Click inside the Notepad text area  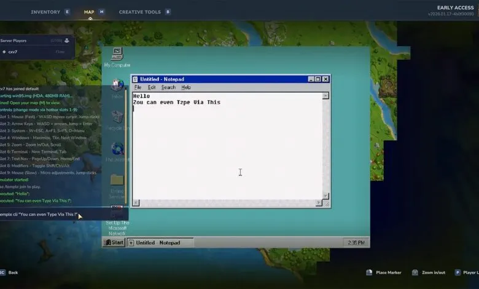tap(227, 146)
